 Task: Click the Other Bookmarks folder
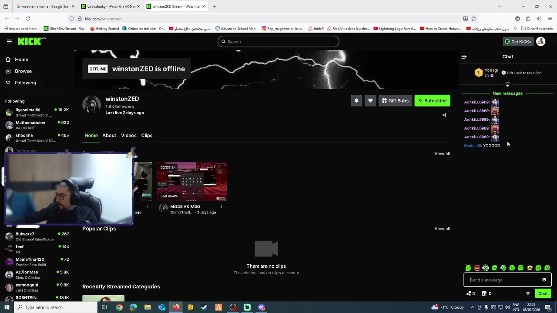(537, 29)
